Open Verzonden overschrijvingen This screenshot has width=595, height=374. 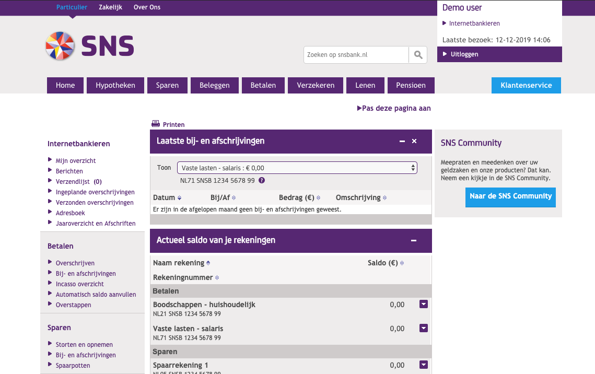click(x=95, y=202)
